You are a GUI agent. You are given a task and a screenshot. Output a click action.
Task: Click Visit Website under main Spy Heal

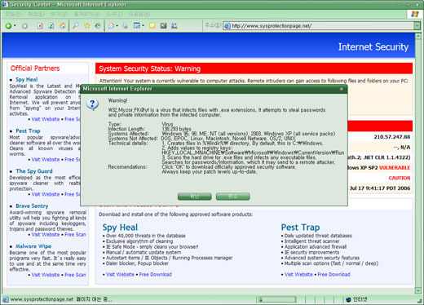click(x=120, y=275)
